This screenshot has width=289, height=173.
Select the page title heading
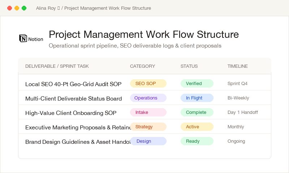click(x=144, y=34)
